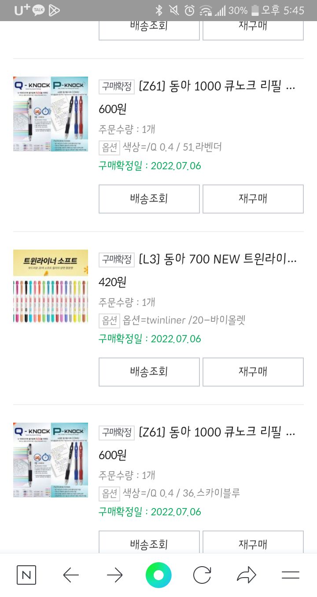Tap 재구매 for the twinliner violet order
Screen dimensions: 317x597
point(253,372)
